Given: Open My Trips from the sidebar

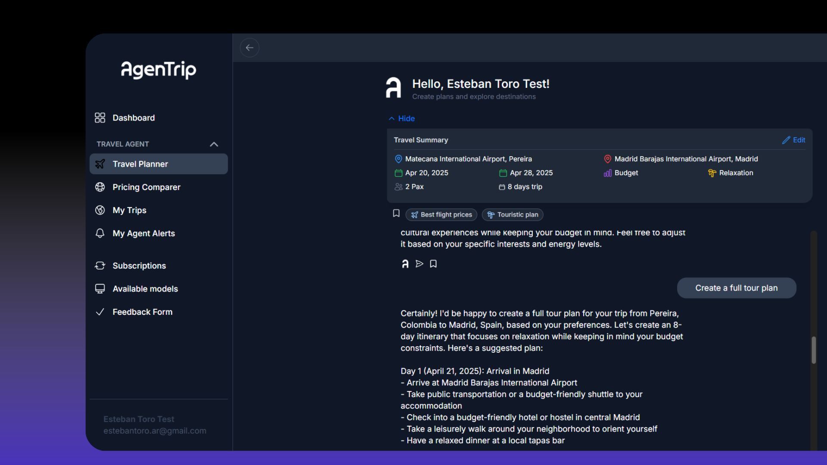Looking at the screenshot, I should click(x=129, y=210).
